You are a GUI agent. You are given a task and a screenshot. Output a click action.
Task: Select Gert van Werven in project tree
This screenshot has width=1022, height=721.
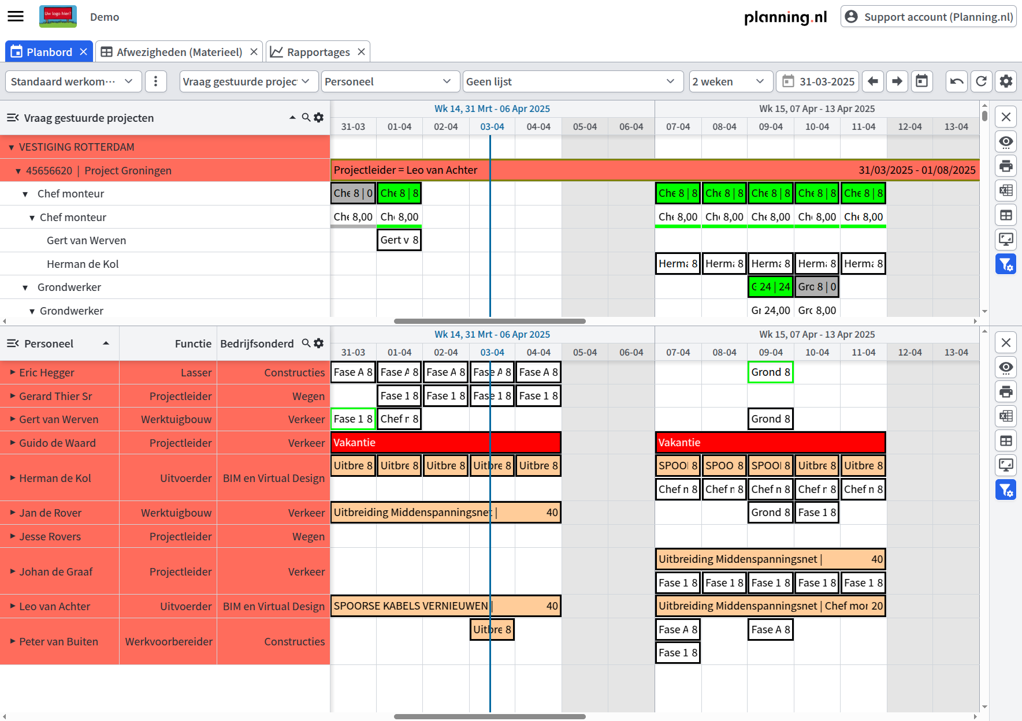tap(86, 240)
